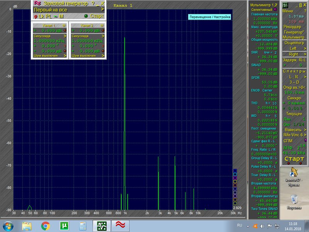This screenshot has width=309, height=232.
Task: Open the kontur32 desktop shortcut
Action: 294,177
